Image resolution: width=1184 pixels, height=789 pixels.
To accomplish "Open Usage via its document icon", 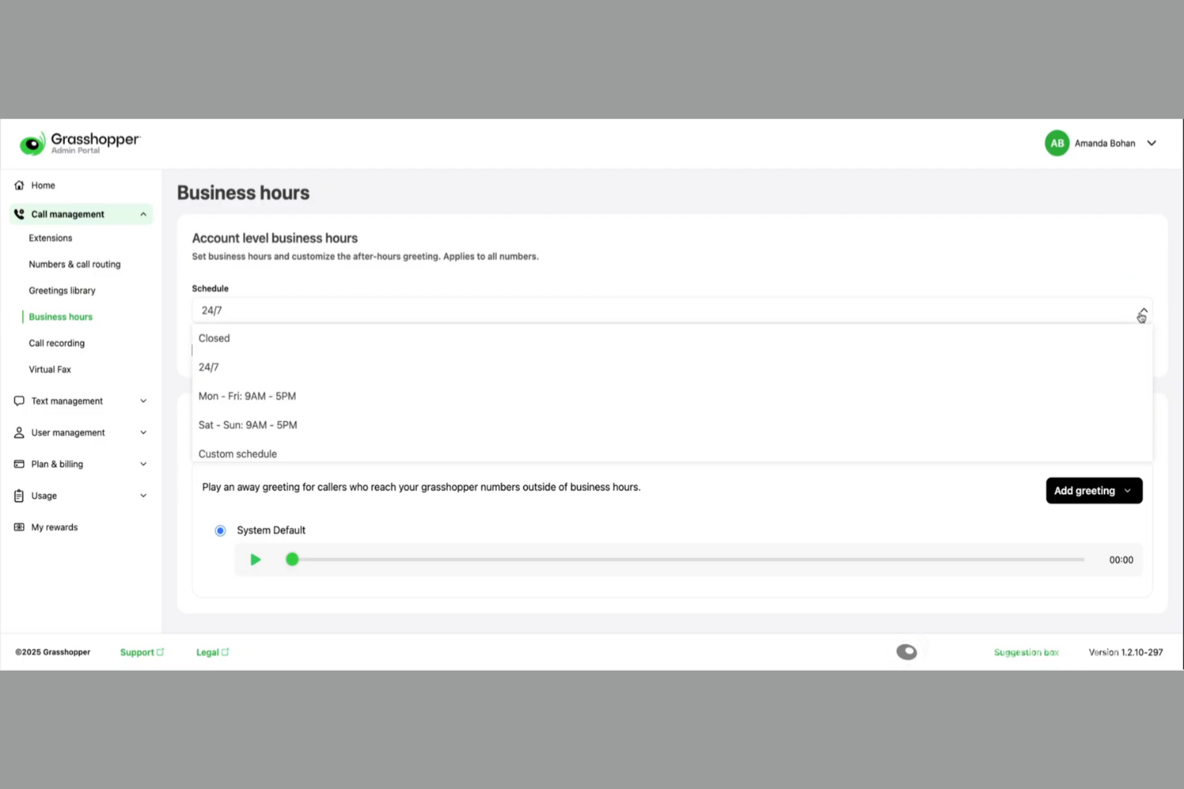I will click(18, 496).
